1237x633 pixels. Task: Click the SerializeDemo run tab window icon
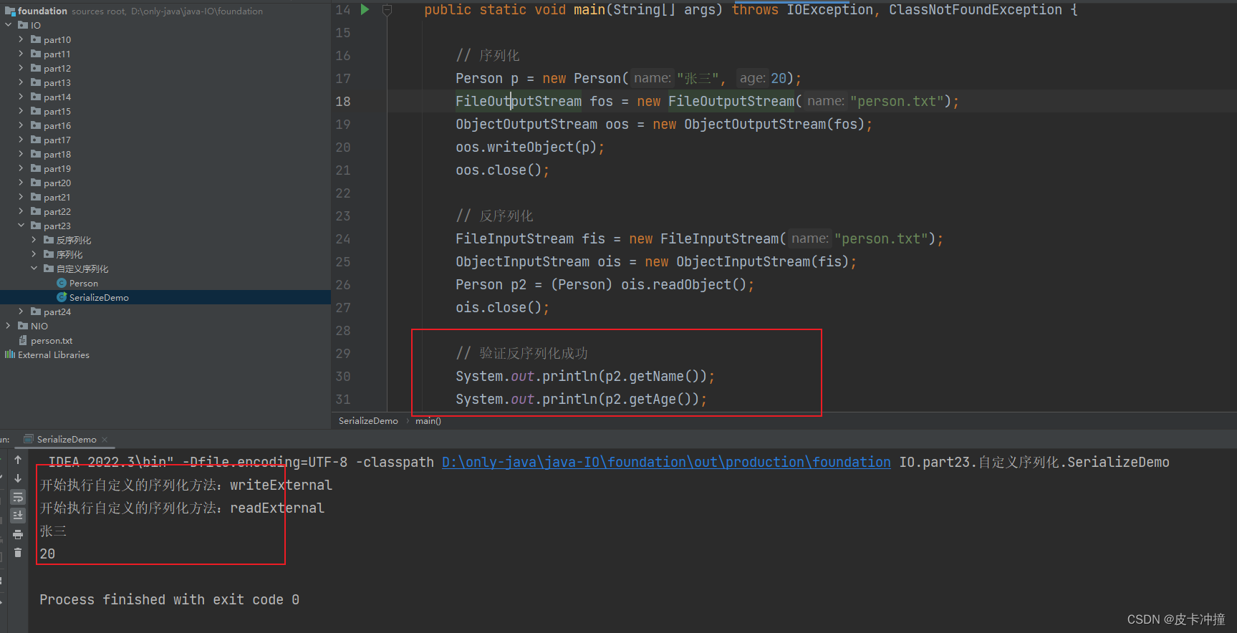tap(29, 439)
